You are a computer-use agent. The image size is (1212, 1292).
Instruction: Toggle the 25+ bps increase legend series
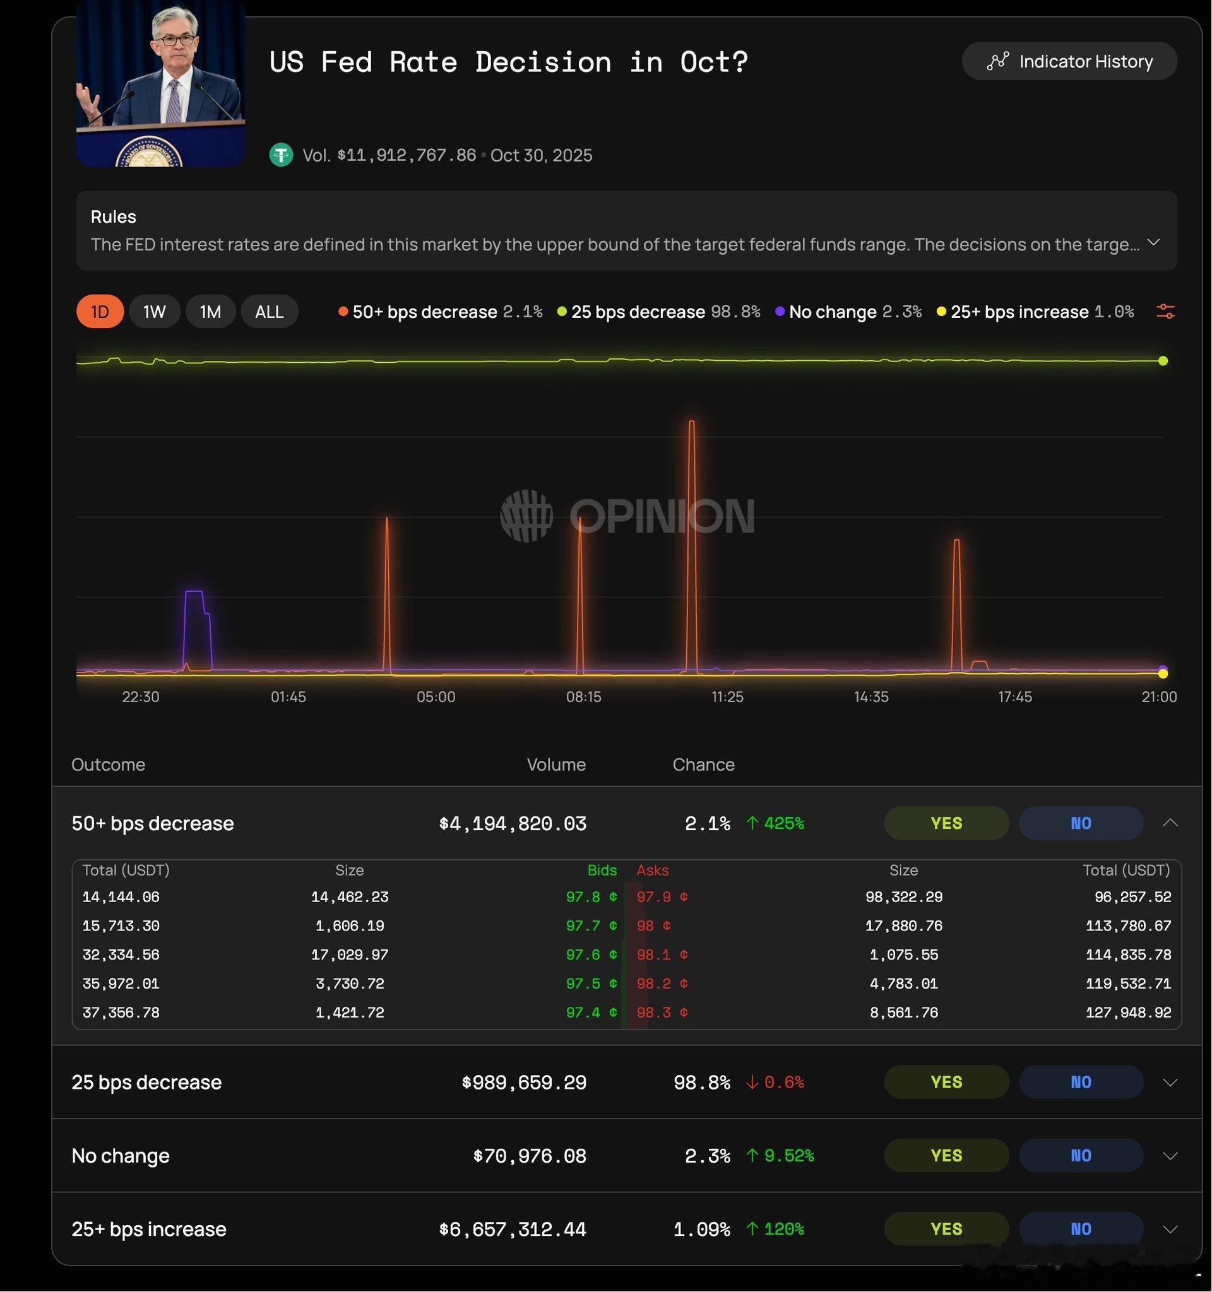[x=1019, y=311]
